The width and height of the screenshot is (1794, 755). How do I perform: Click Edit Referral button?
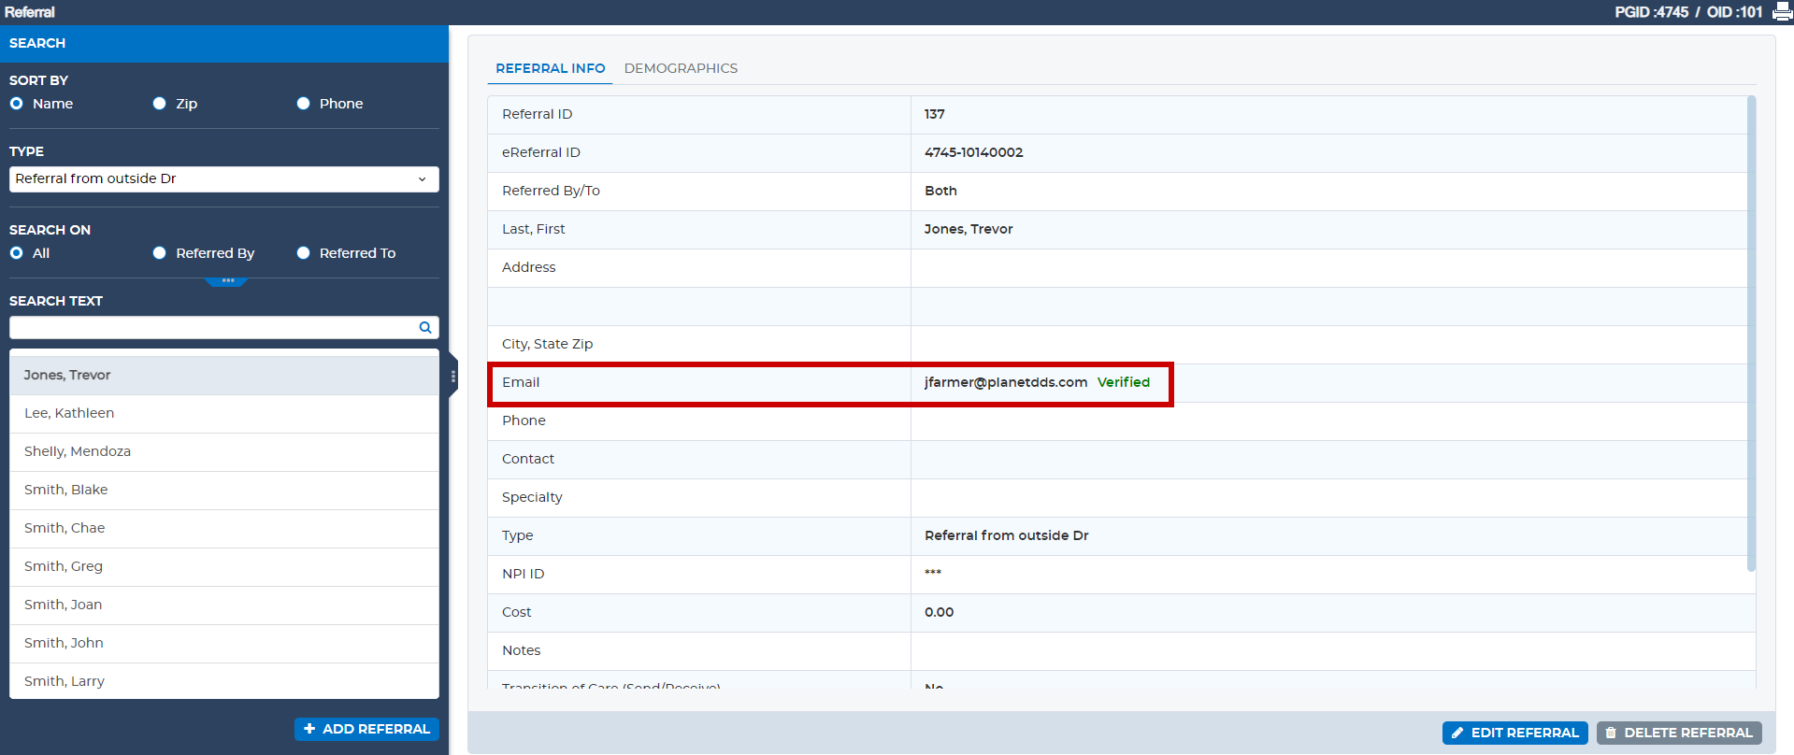pos(1514,733)
